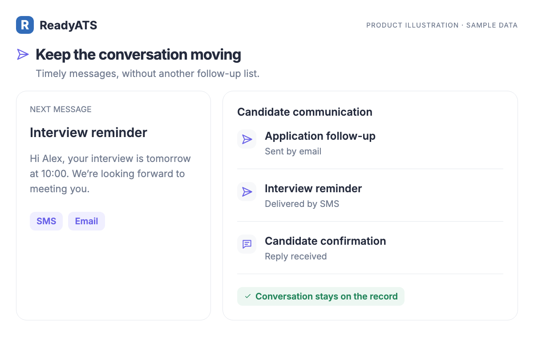The width and height of the screenshot is (534, 356).
Task: Click the ReadyATS brand name
Action: [x=69, y=25]
